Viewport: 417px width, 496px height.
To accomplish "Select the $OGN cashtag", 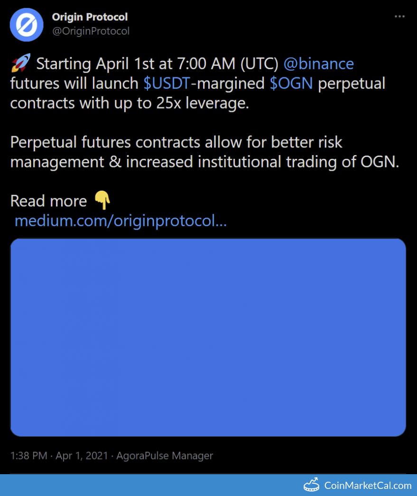I will click(x=291, y=83).
